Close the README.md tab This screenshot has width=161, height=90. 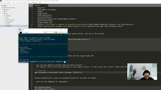[x=46, y=5]
